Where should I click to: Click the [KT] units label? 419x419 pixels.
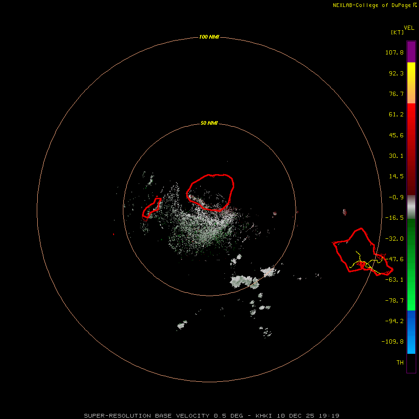(x=397, y=32)
